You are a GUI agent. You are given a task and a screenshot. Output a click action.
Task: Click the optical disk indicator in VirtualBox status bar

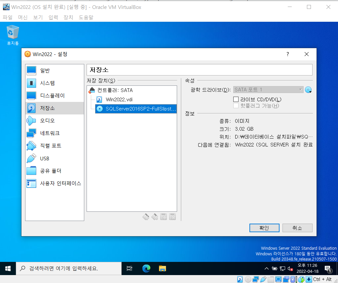pyautogui.click(x=248, y=279)
